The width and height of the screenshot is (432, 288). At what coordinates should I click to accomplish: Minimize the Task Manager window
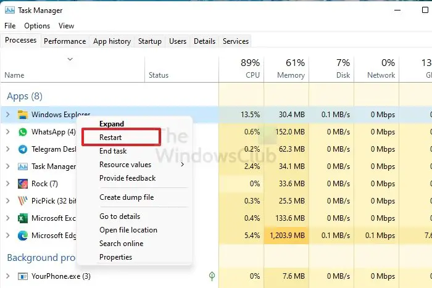coord(397,10)
